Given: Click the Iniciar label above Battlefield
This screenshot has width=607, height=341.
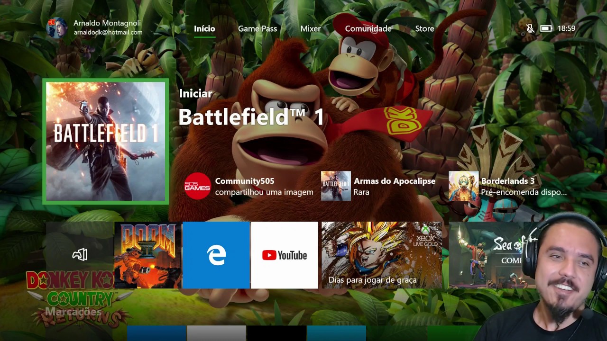Looking at the screenshot, I should coord(195,94).
